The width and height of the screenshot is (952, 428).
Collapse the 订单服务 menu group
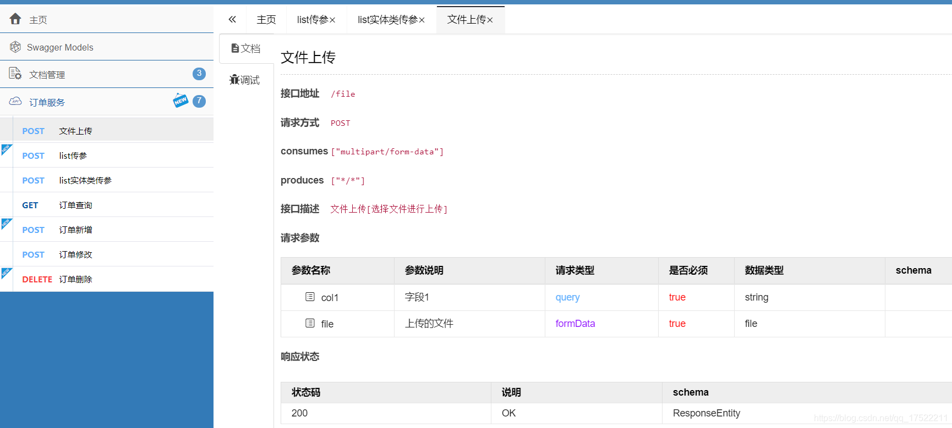pos(107,102)
